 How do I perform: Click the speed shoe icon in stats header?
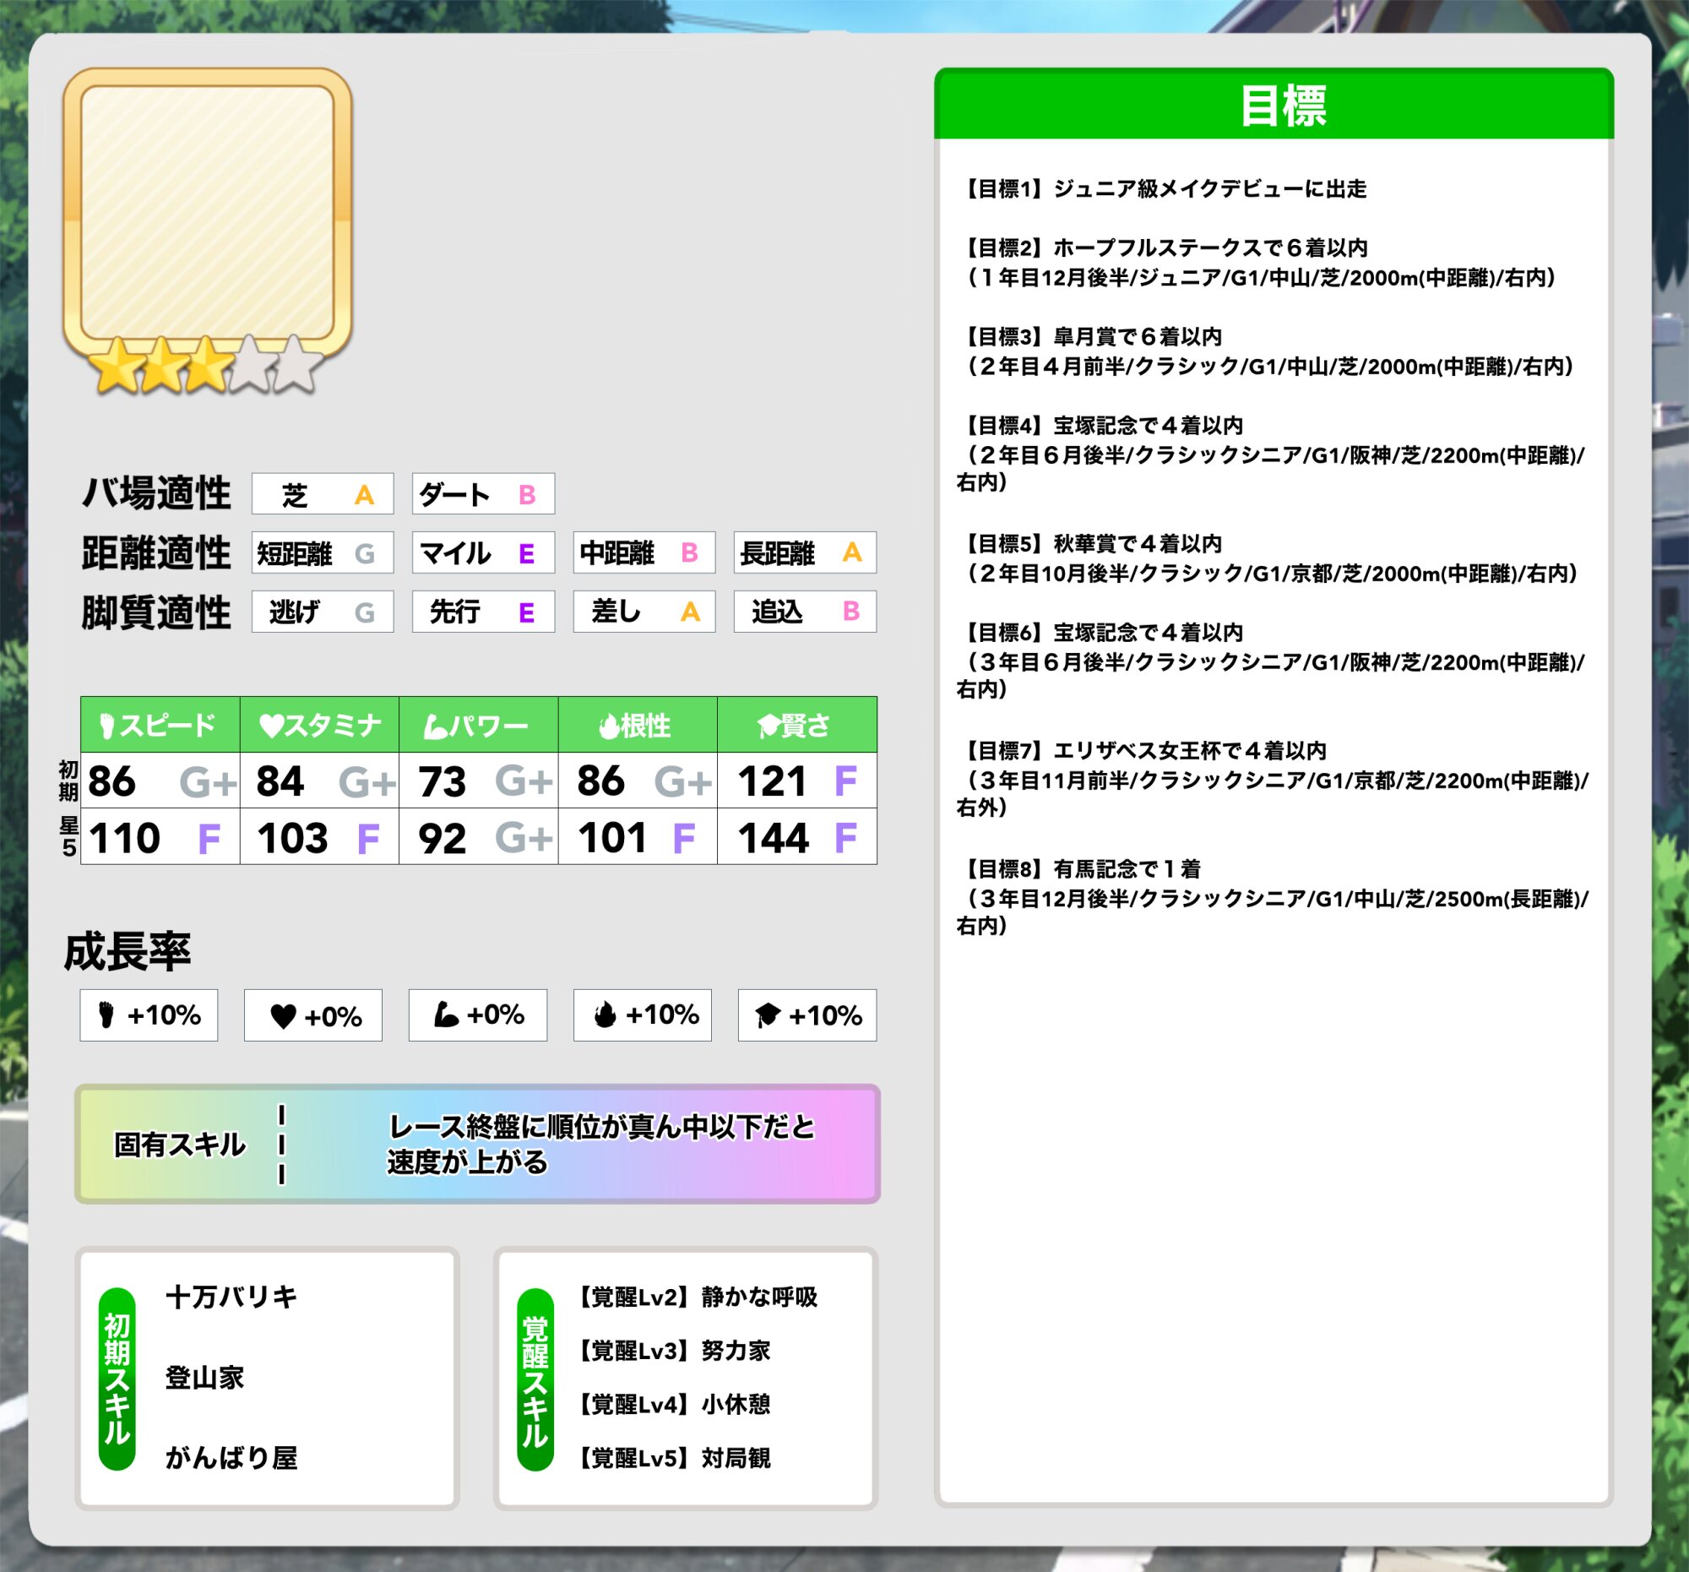pyautogui.click(x=107, y=726)
